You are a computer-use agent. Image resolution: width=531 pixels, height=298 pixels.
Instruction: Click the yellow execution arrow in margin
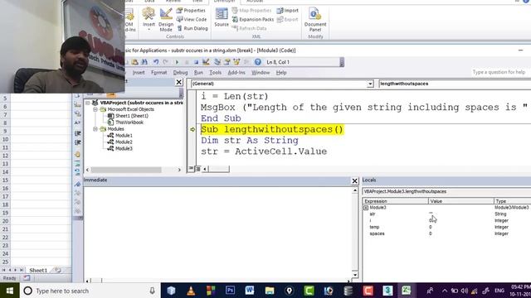click(192, 129)
